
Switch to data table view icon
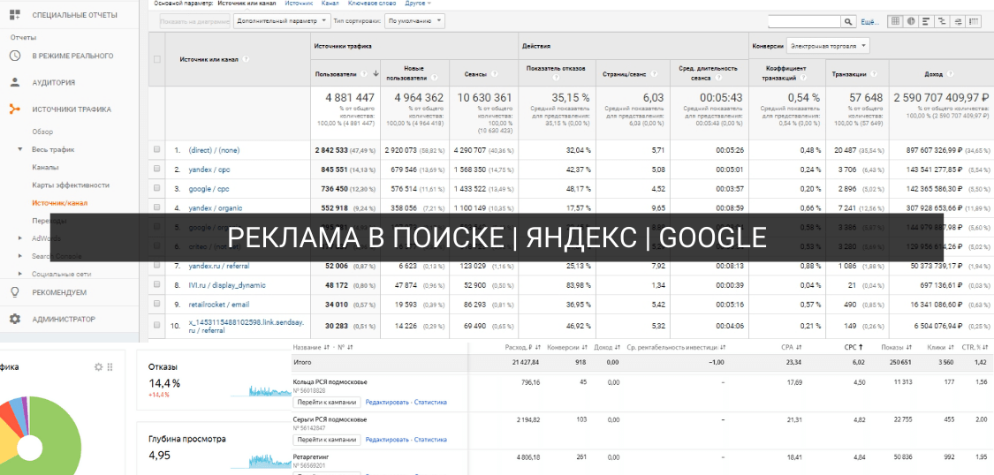point(895,21)
